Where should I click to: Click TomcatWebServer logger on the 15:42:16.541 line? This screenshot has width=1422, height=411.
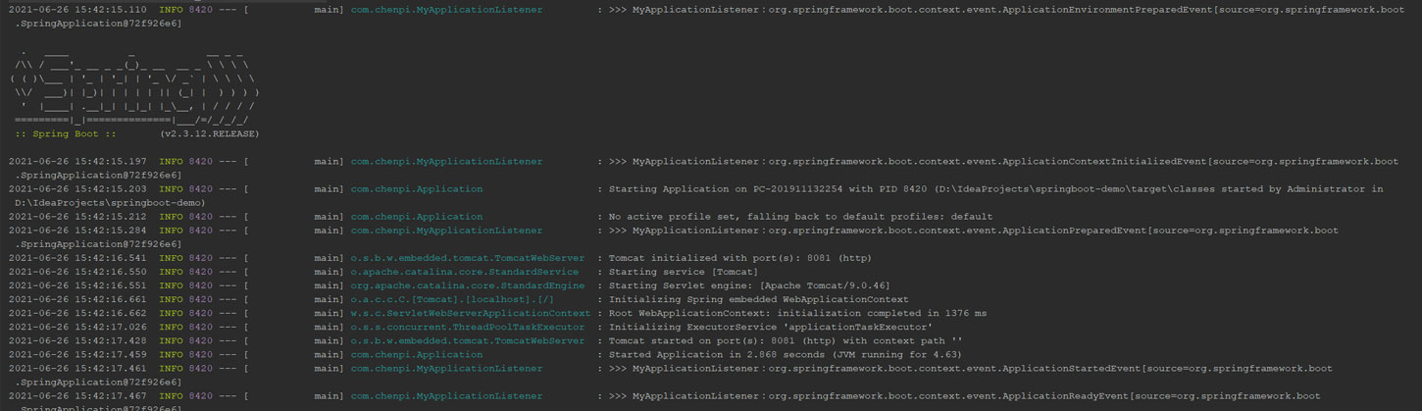click(x=467, y=257)
